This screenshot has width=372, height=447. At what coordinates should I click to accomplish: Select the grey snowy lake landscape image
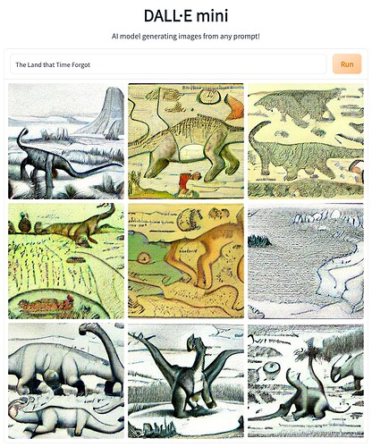(x=306, y=261)
